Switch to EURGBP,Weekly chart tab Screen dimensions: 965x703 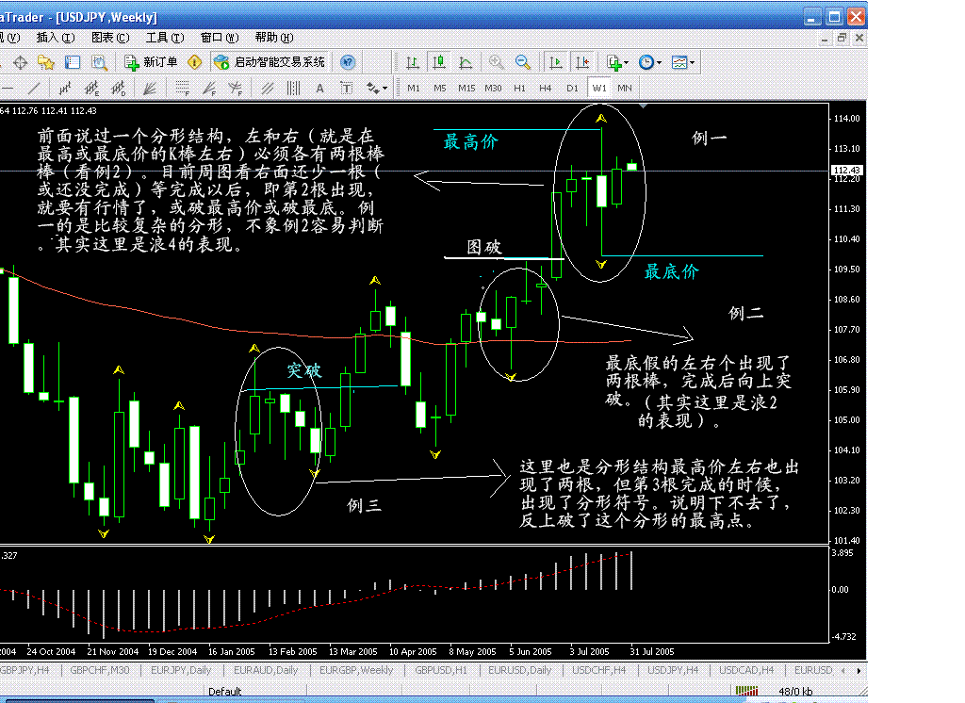pyautogui.click(x=356, y=670)
